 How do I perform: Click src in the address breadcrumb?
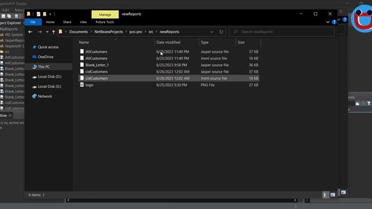(151, 32)
